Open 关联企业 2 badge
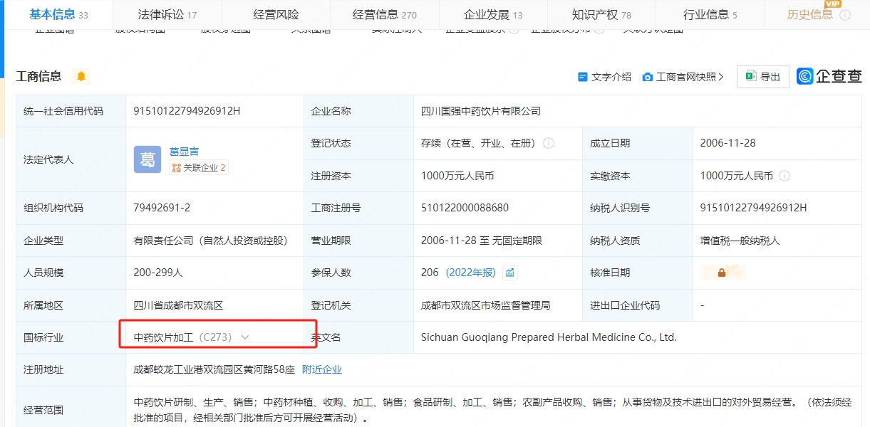870x427 pixels. [199, 168]
